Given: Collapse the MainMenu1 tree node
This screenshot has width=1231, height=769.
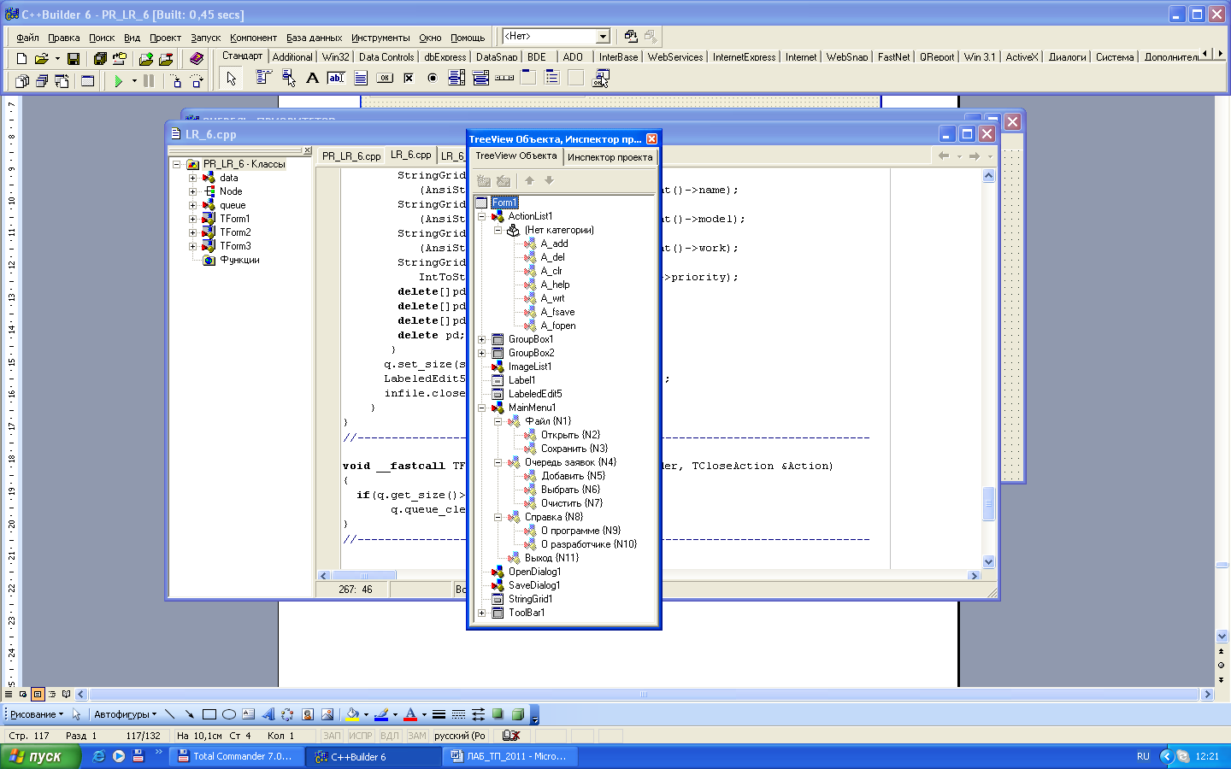Looking at the screenshot, I should pos(481,408).
